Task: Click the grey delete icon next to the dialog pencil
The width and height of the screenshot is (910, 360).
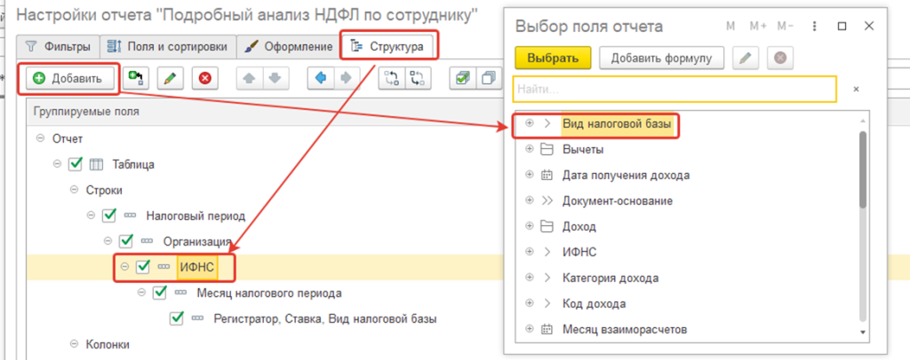Action: pos(780,59)
